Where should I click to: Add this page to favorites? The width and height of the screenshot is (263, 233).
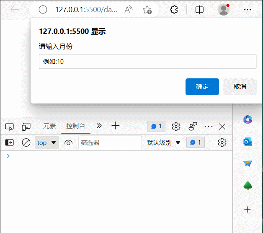click(x=147, y=10)
